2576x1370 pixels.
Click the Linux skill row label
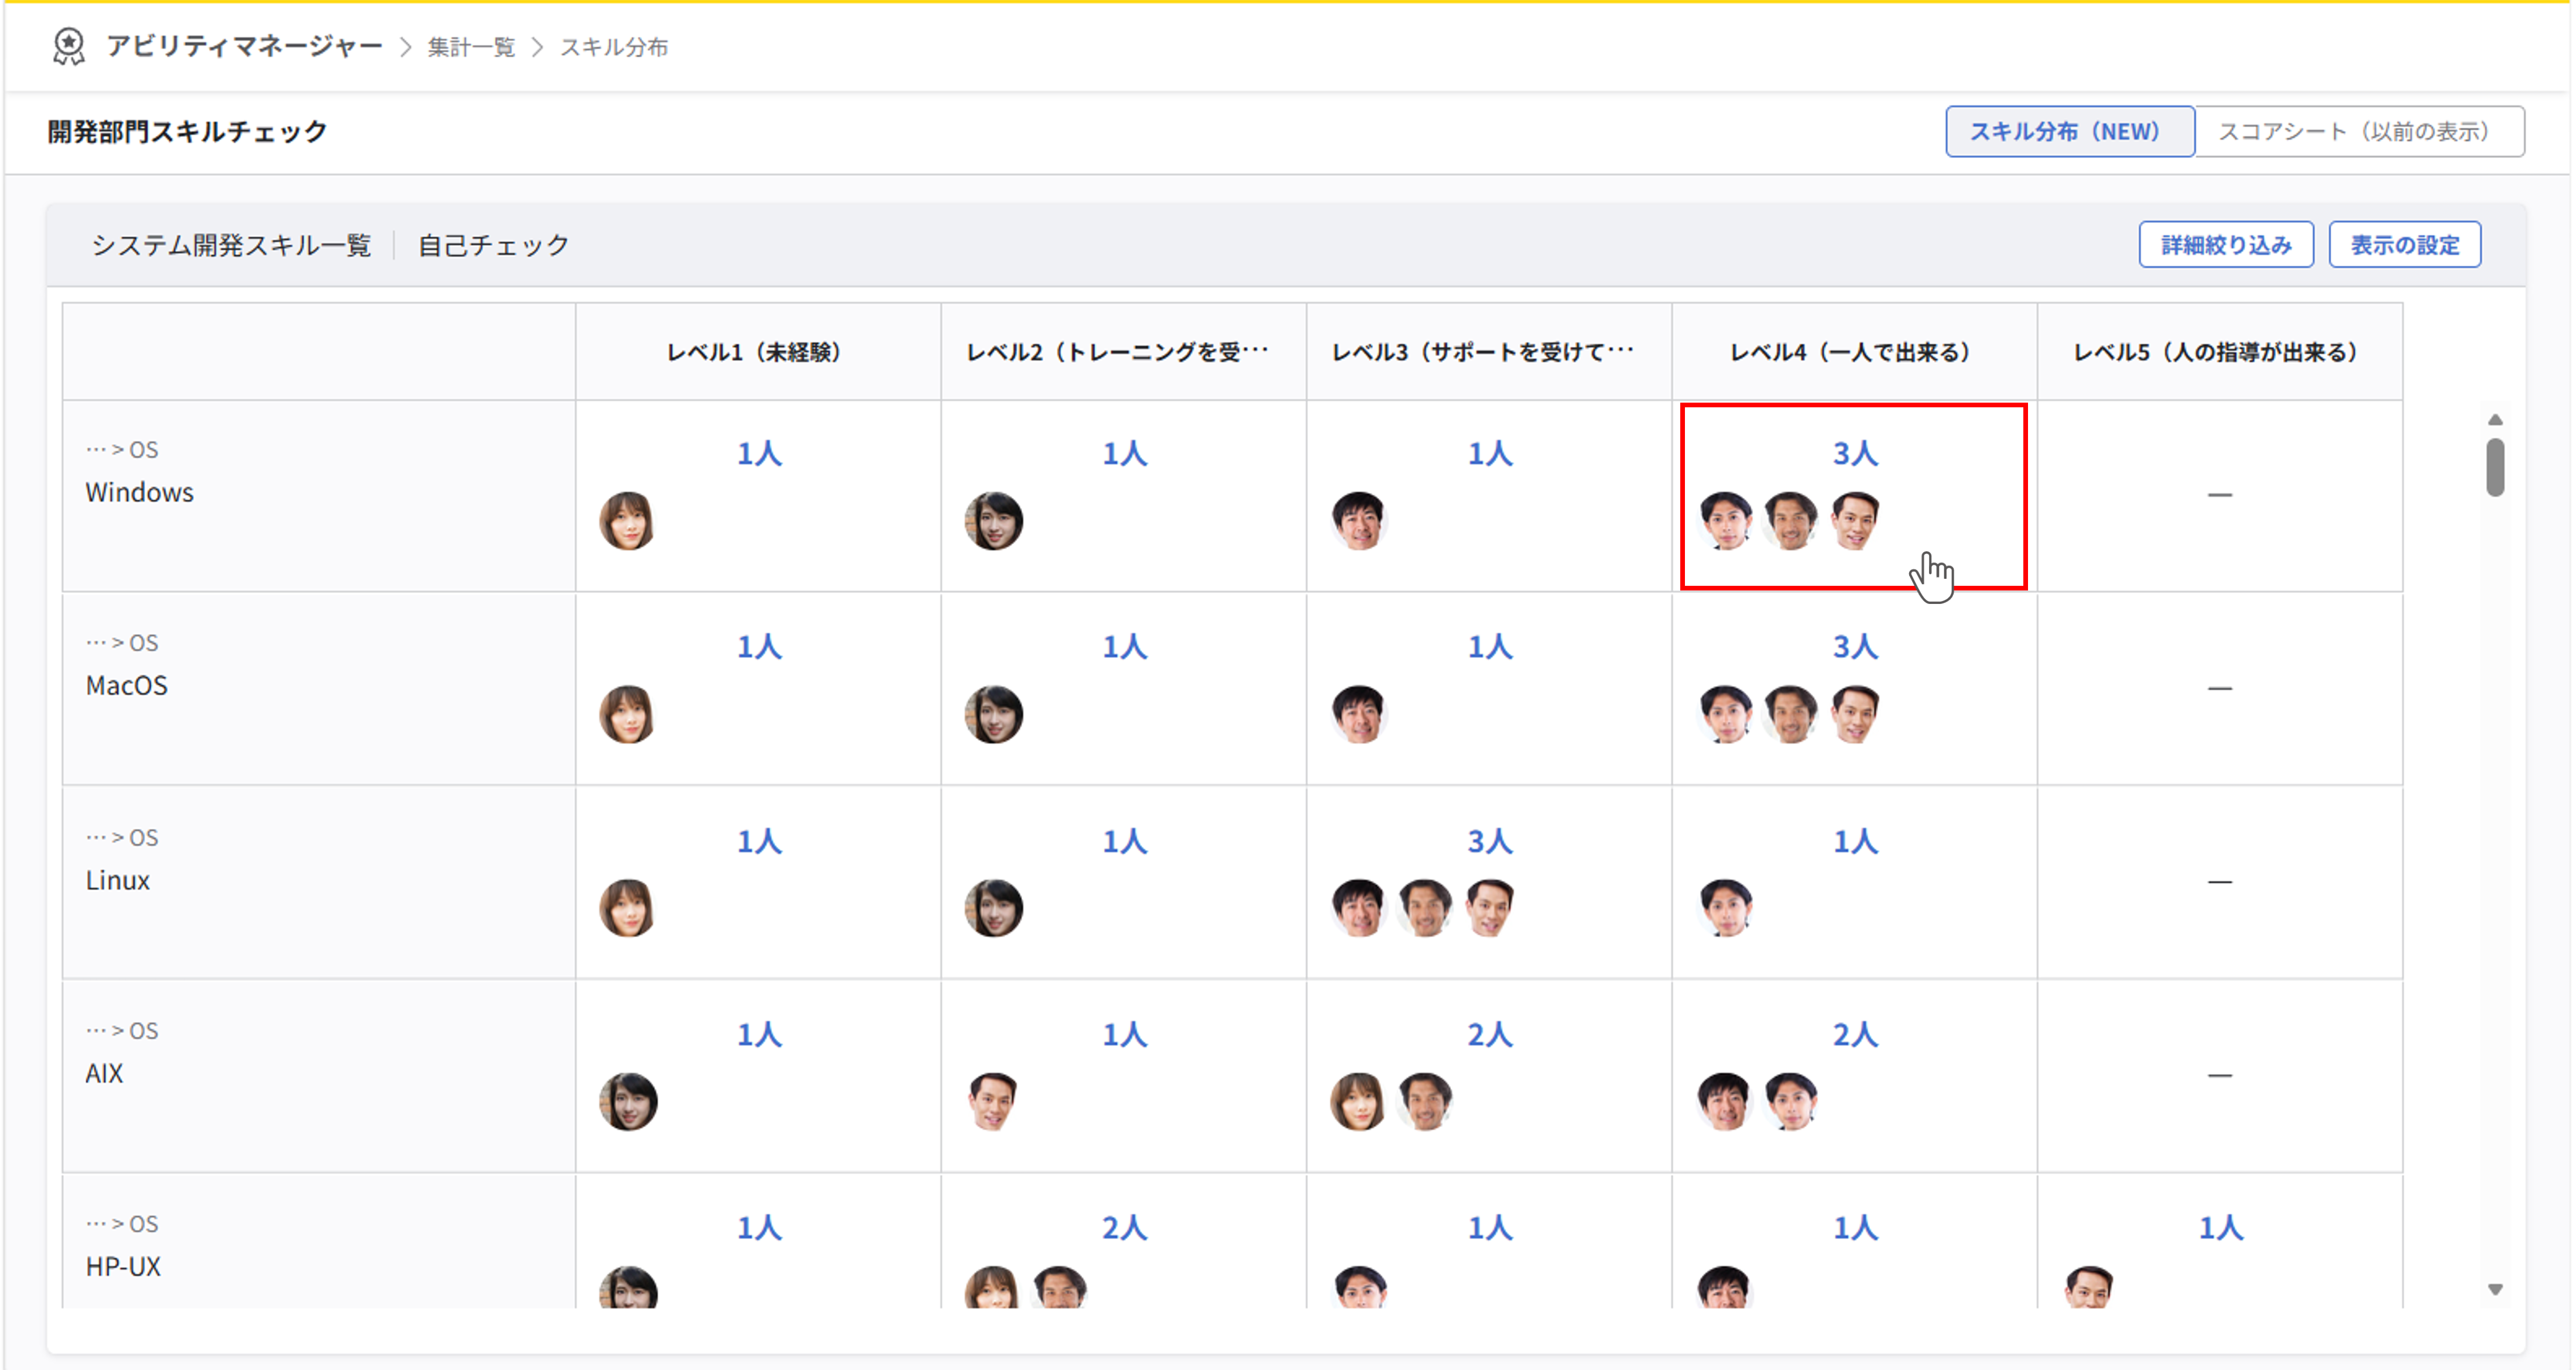tap(117, 880)
